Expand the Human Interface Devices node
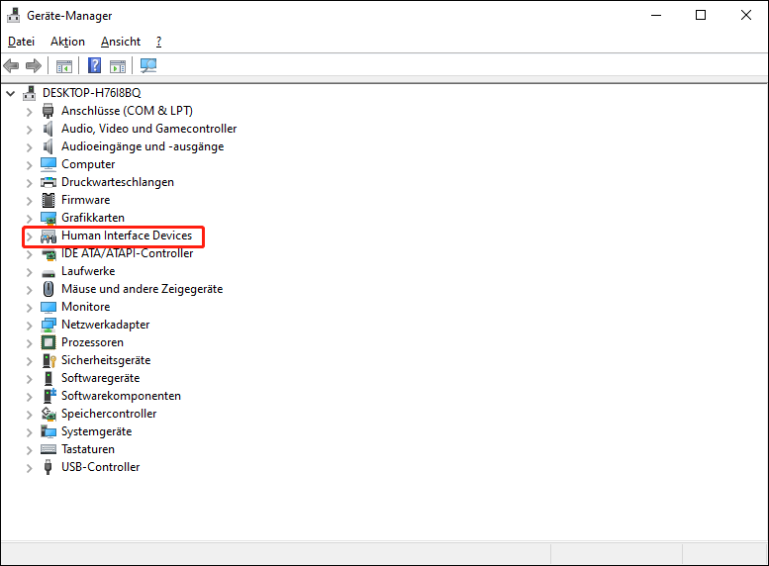 click(x=29, y=236)
